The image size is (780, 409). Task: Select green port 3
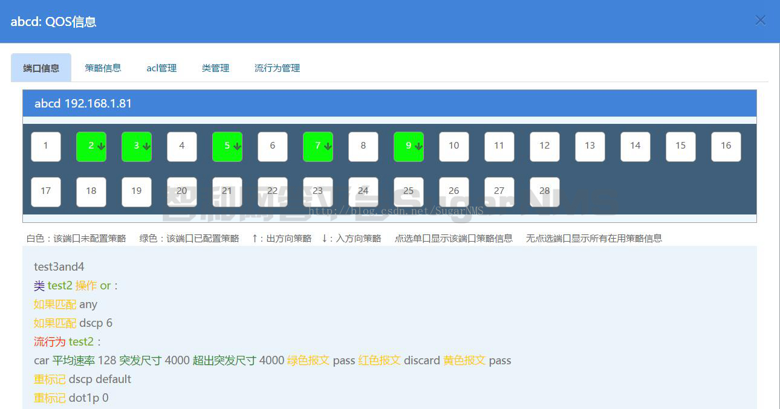click(x=137, y=147)
